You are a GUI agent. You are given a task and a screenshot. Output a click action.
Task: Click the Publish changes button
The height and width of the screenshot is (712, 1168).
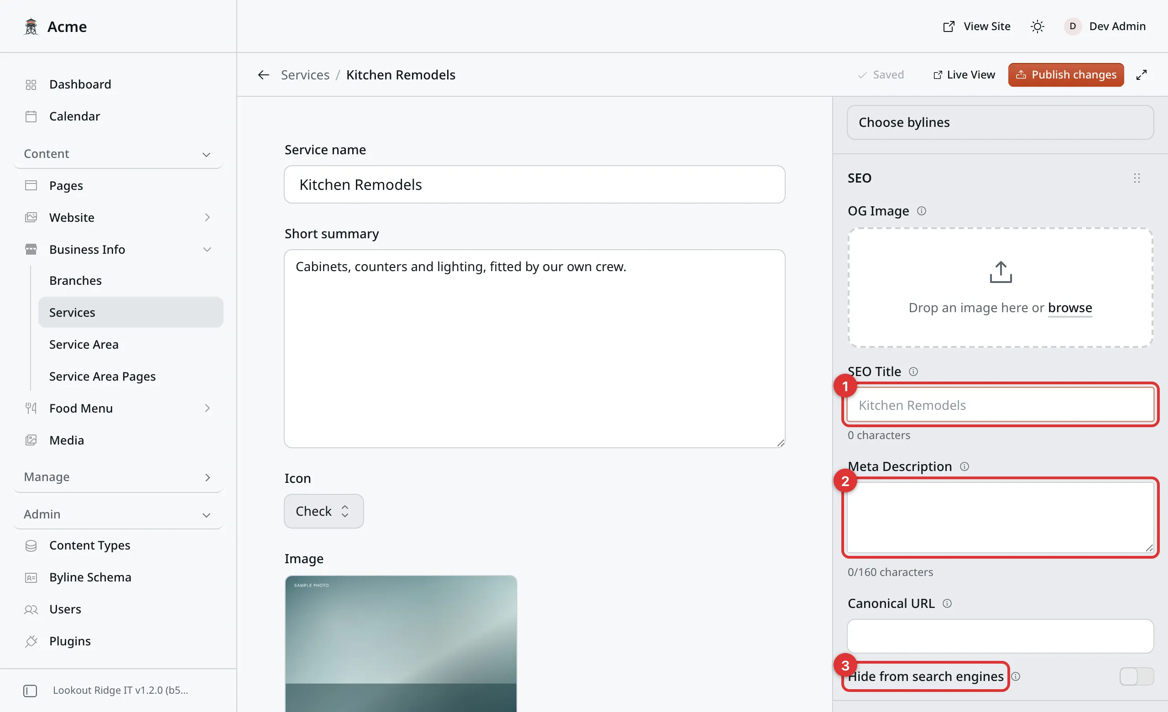[x=1066, y=75]
